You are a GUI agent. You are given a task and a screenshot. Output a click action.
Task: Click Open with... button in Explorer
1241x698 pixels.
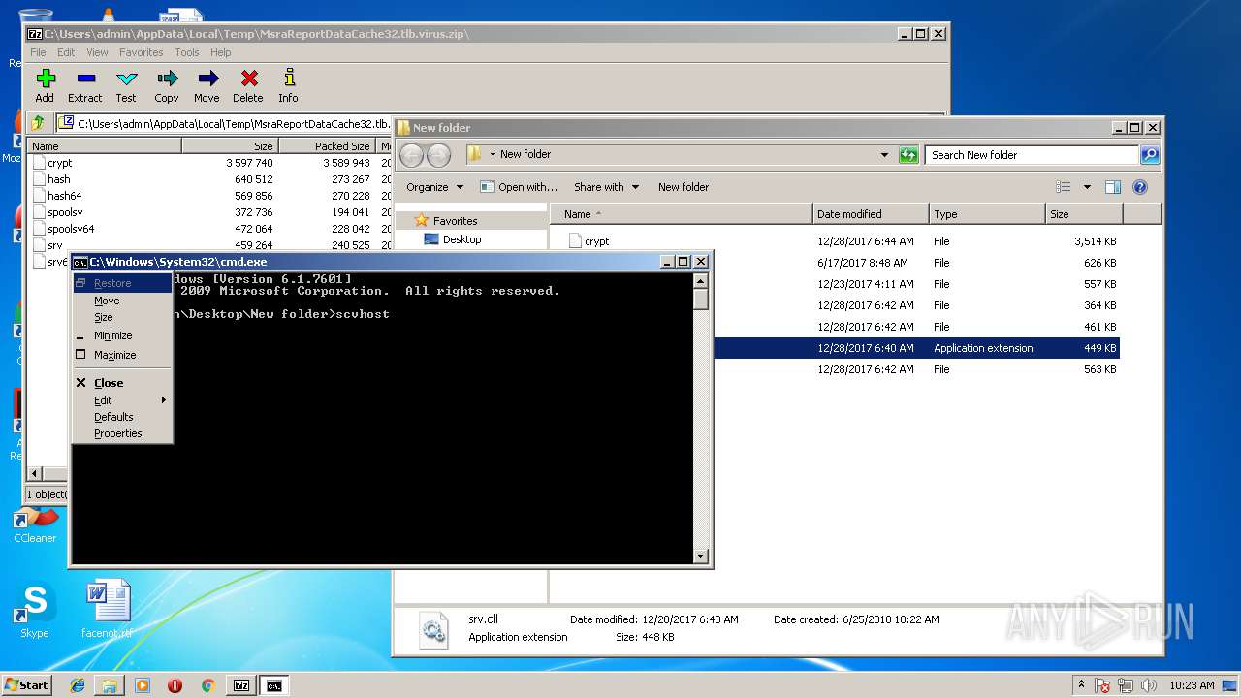(x=520, y=187)
